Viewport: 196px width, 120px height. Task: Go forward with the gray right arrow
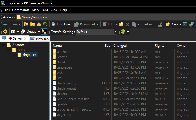pyautogui.click(x=15, y=24)
